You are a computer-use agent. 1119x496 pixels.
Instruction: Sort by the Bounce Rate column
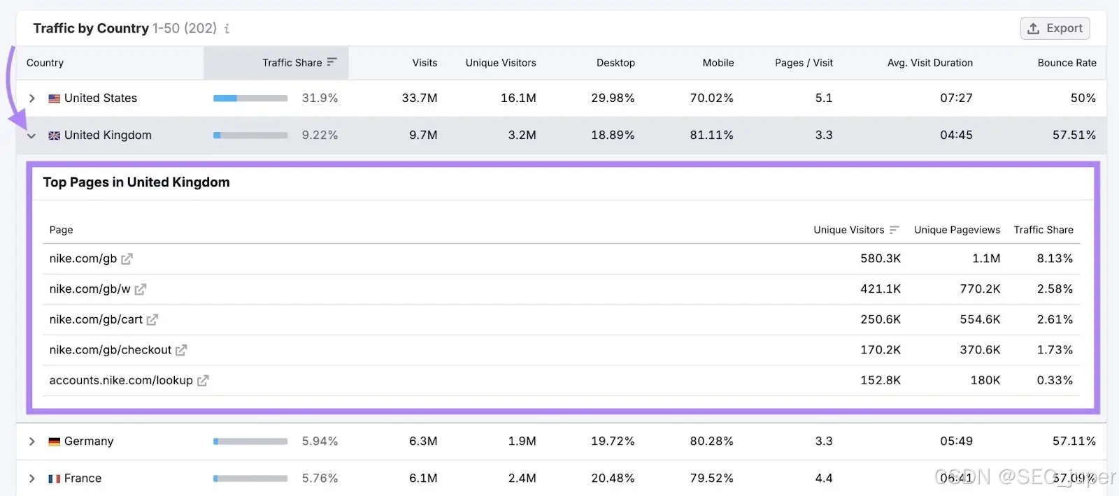[x=1067, y=63]
